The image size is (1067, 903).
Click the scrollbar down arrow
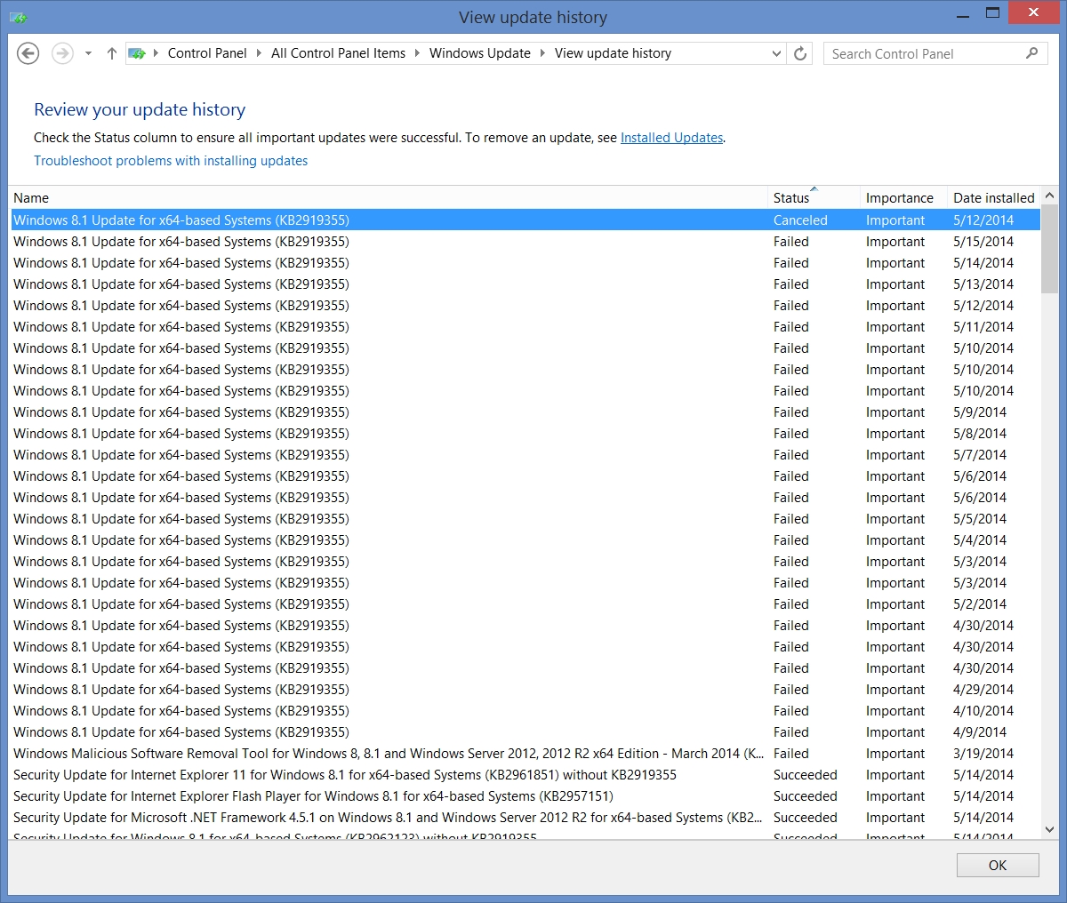(1049, 829)
